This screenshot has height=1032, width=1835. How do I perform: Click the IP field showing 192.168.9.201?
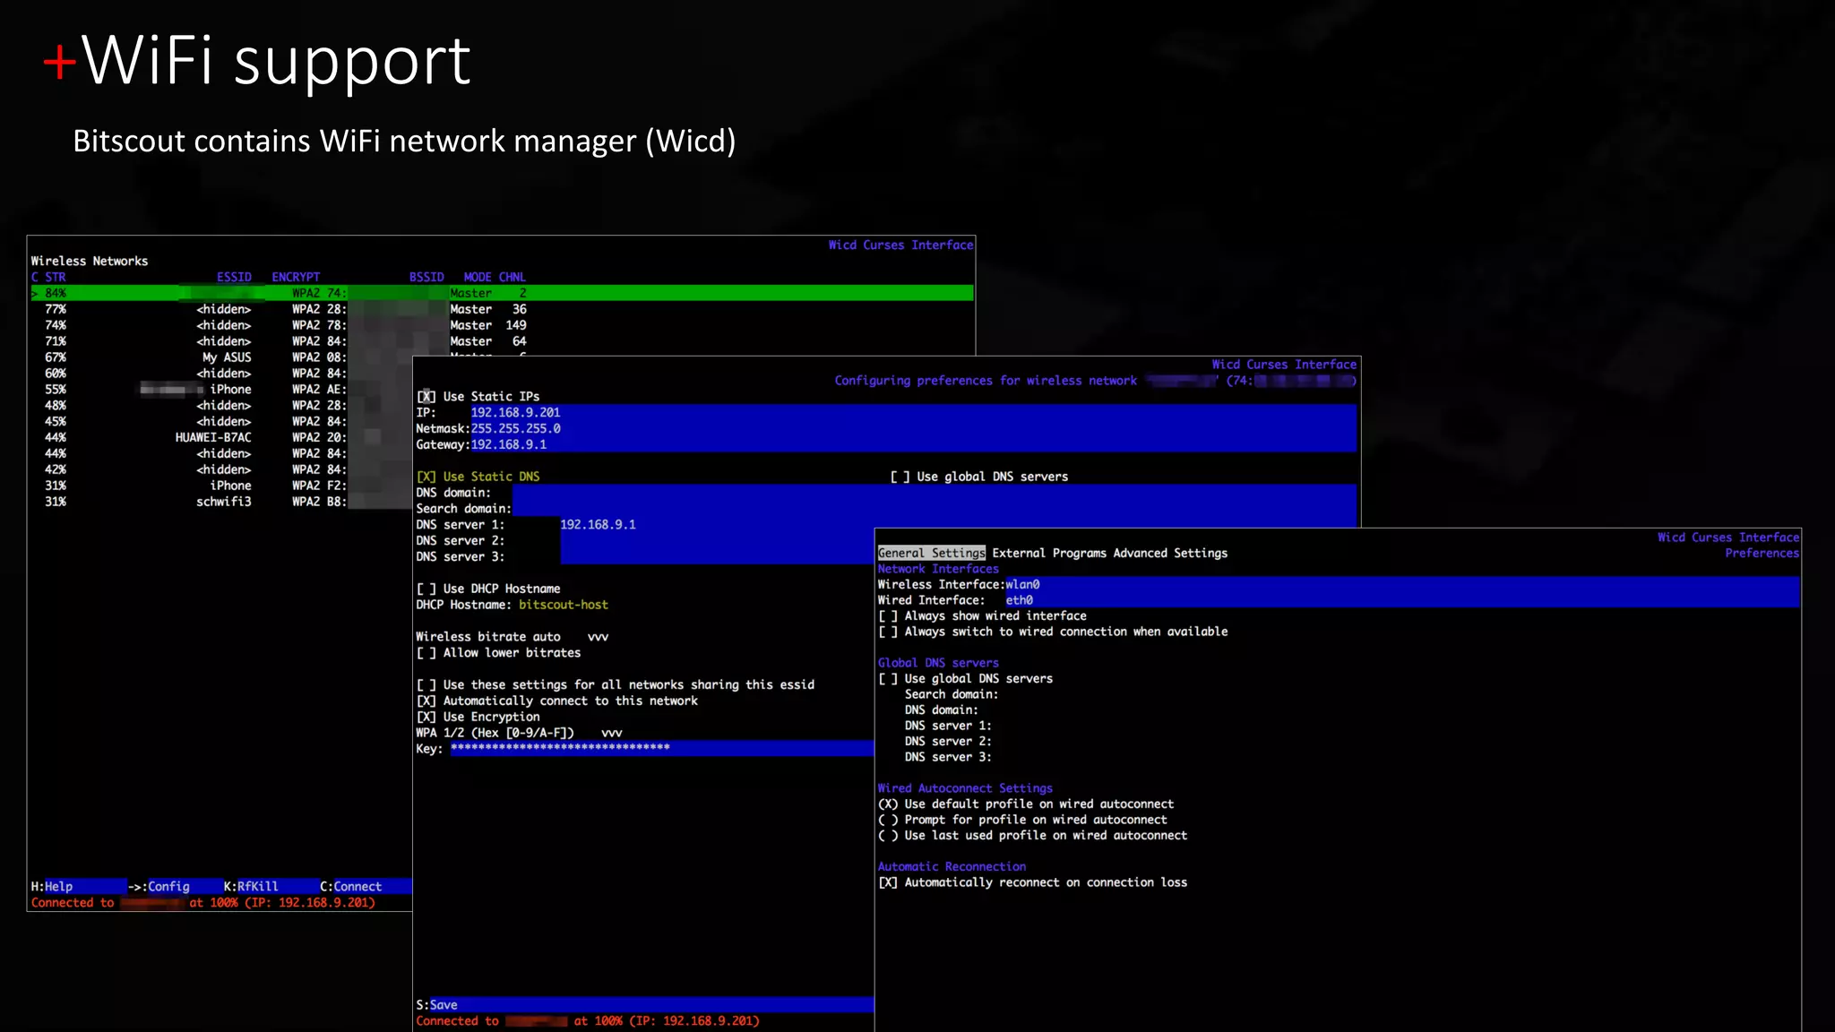[913, 413]
